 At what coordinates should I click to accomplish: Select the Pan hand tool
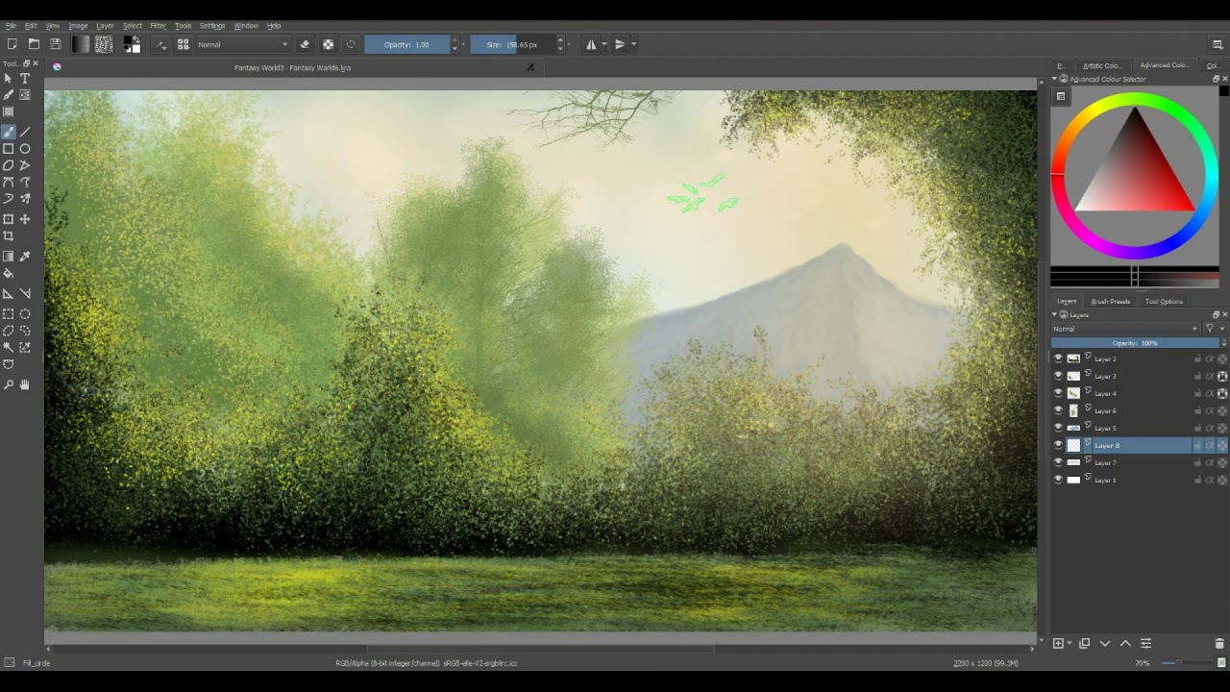click(25, 384)
